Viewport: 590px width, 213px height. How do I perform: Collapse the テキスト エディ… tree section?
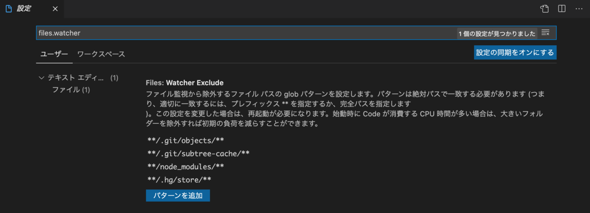[x=42, y=78]
